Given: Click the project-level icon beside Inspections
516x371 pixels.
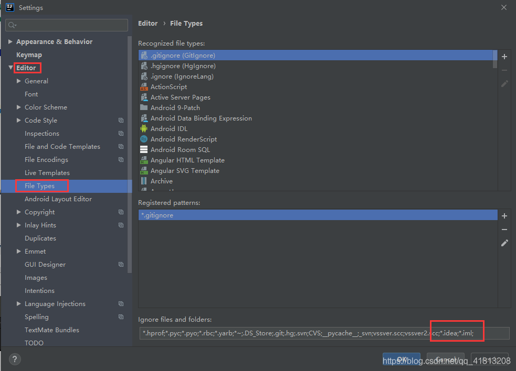Looking at the screenshot, I should point(121,134).
